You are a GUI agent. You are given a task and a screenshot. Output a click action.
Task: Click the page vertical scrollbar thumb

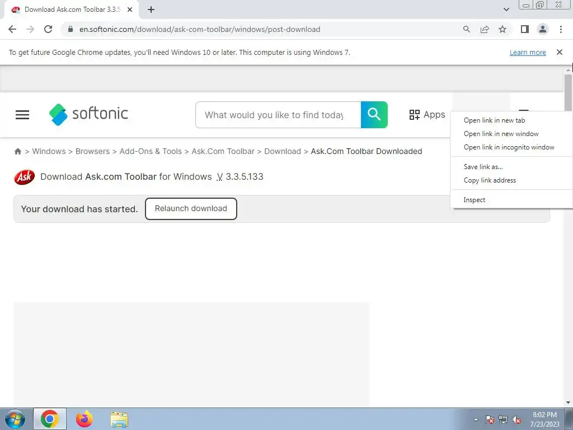coord(568,92)
